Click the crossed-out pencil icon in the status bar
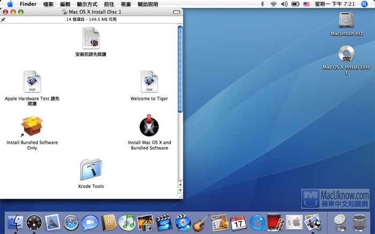This screenshot has width=375, height=234. (3, 20)
